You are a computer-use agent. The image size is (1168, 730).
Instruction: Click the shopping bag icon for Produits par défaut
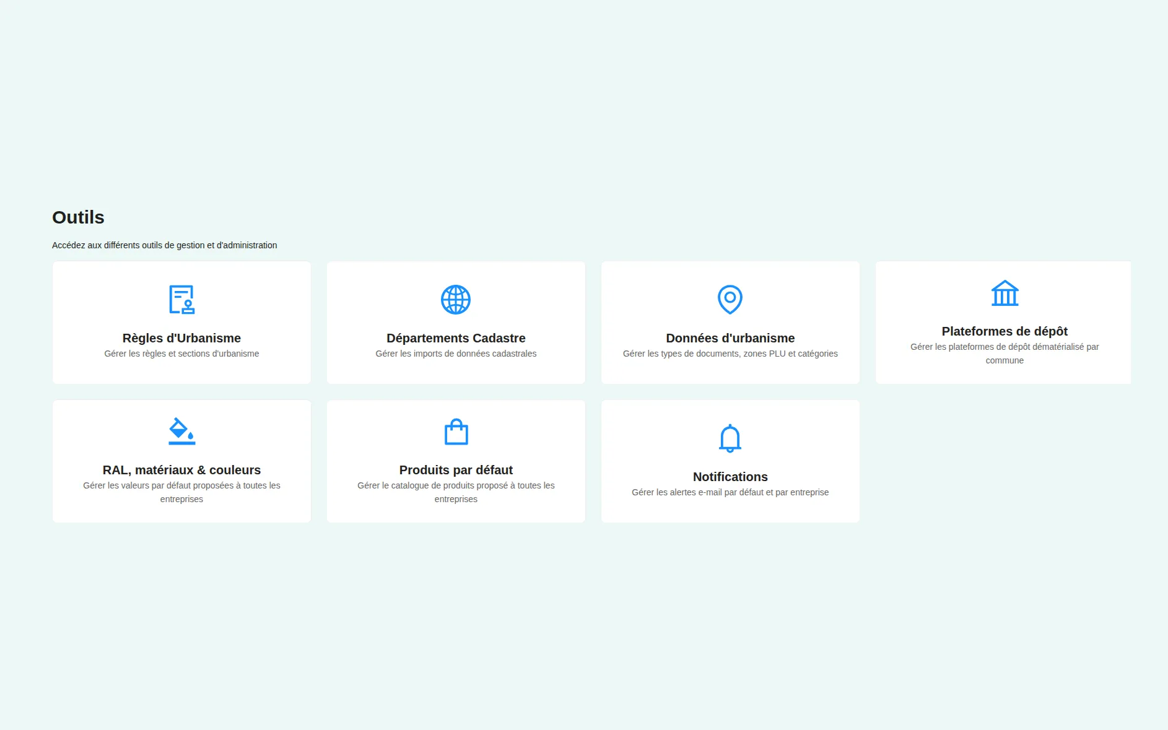(456, 432)
